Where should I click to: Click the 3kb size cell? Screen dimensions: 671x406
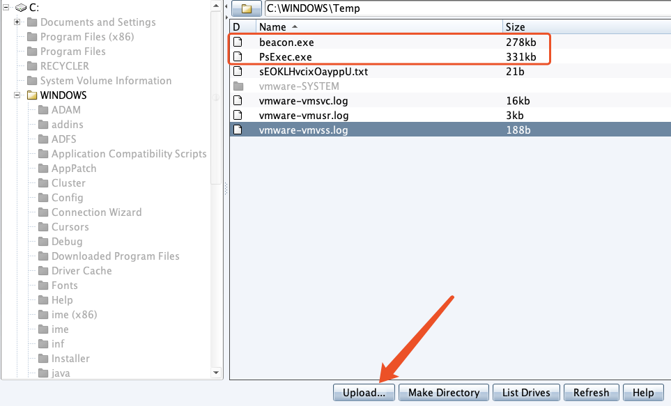click(x=515, y=116)
